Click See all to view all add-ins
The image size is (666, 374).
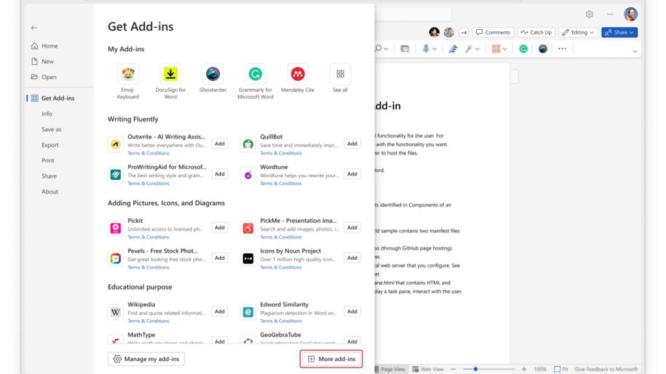click(340, 73)
